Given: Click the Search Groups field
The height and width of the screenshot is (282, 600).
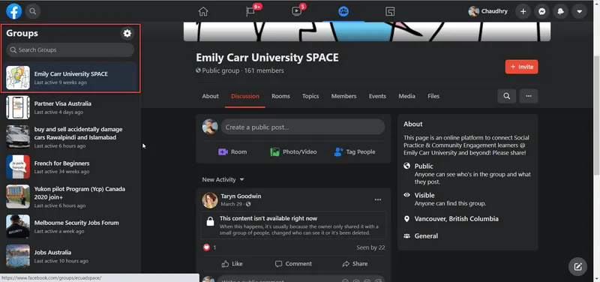Looking at the screenshot, I should 70,50.
